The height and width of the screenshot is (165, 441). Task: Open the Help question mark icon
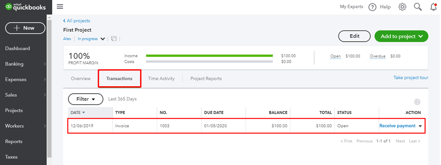pos(373,7)
